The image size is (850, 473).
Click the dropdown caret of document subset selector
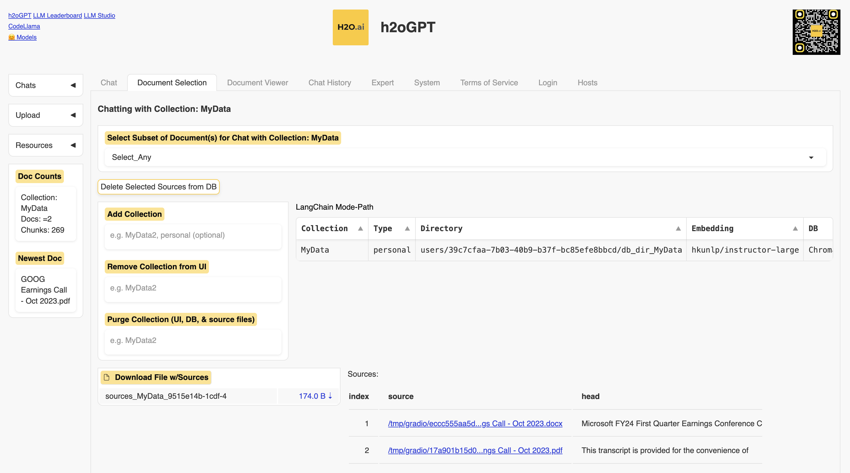pos(811,157)
